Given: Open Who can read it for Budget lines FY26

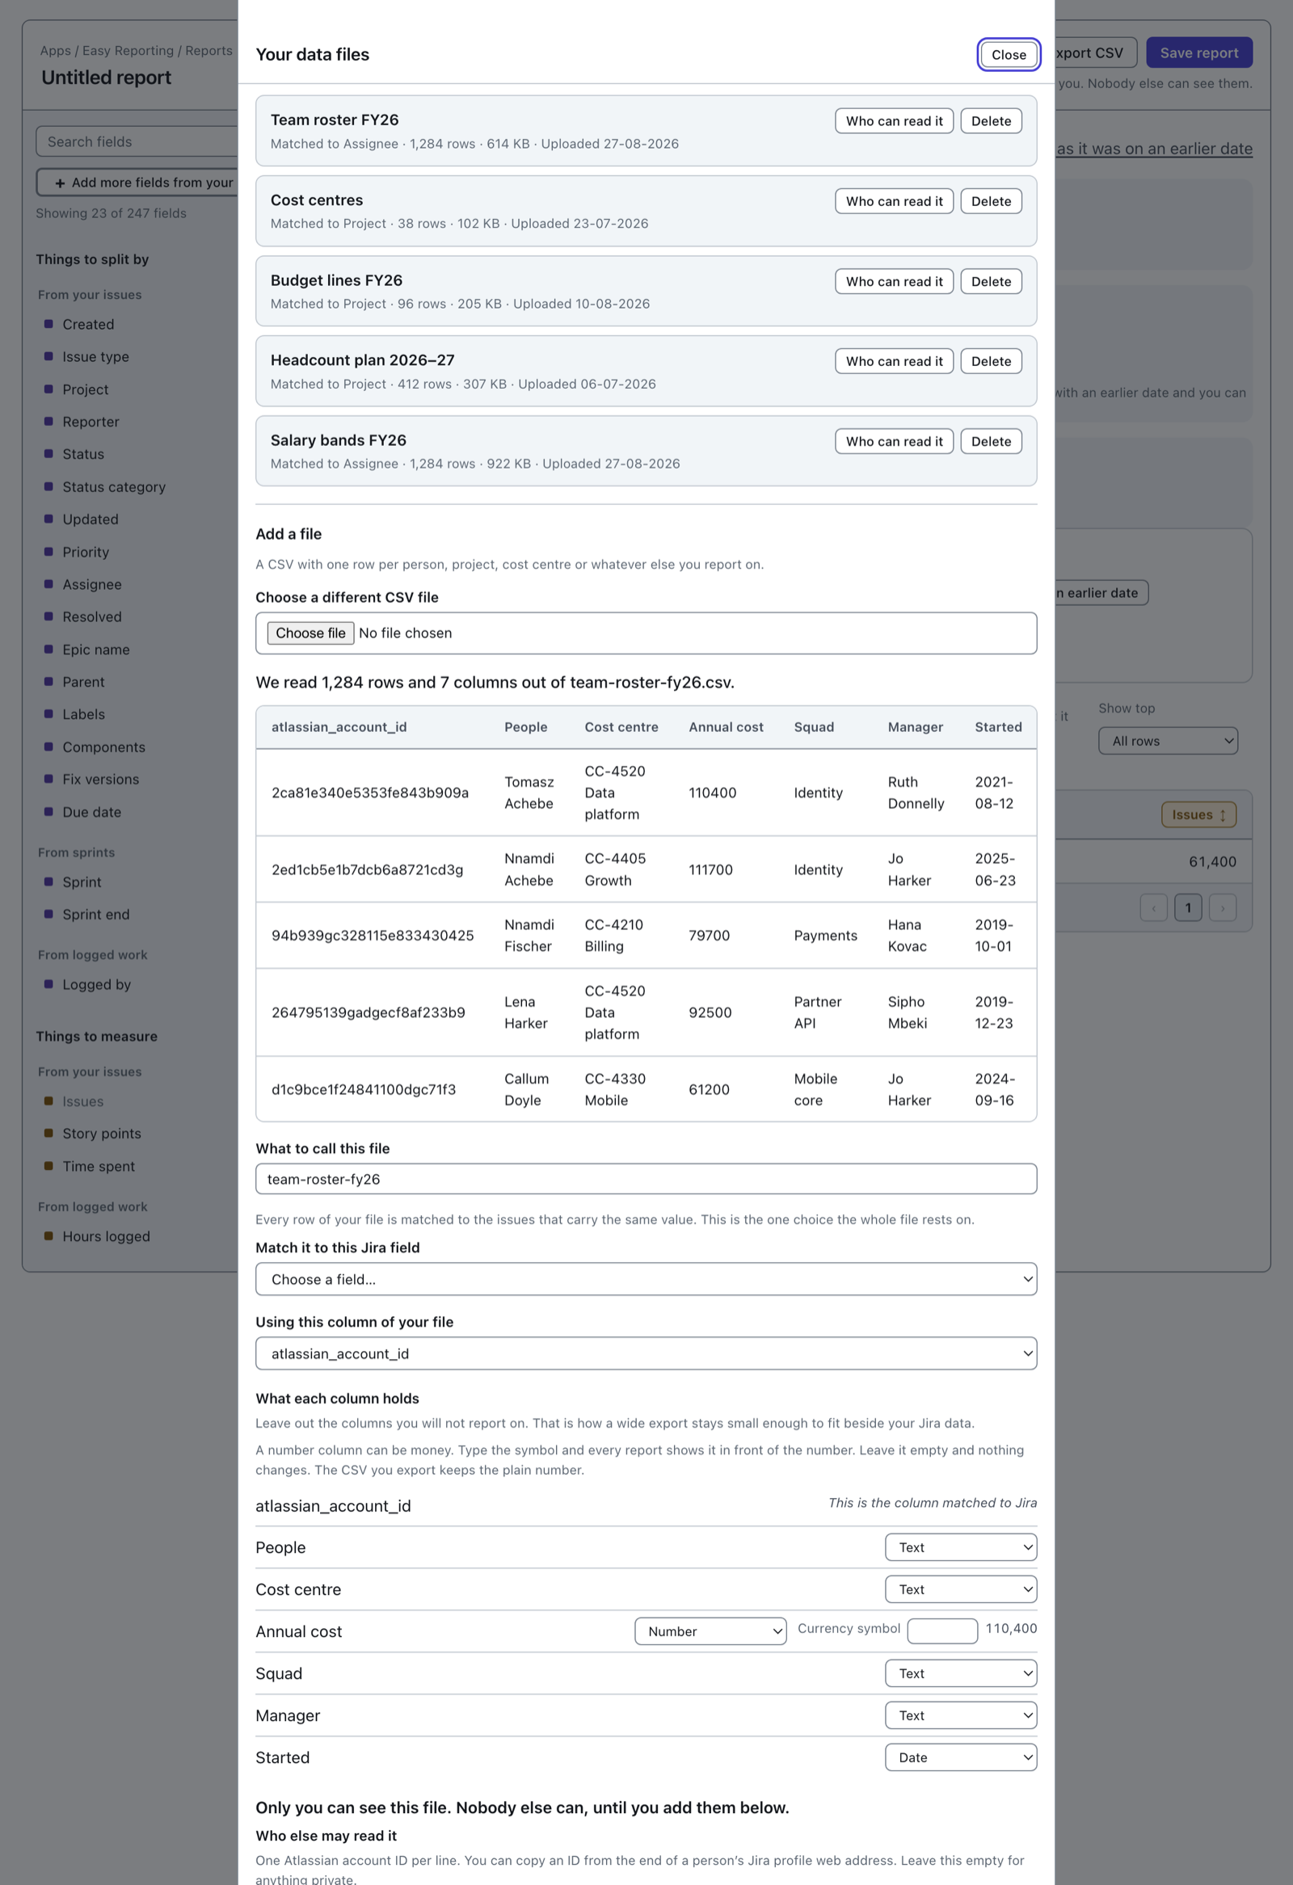Looking at the screenshot, I should pyautogui.click(x=894, y=282).
